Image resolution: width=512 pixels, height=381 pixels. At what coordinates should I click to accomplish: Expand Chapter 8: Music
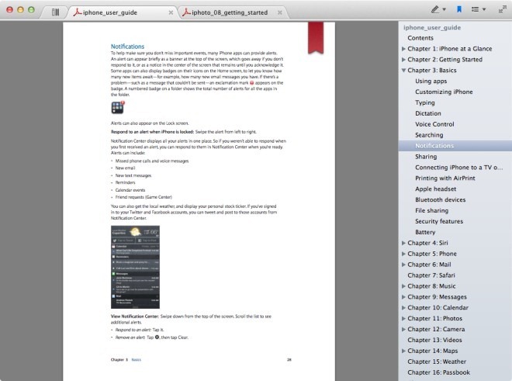click(403, 286)
